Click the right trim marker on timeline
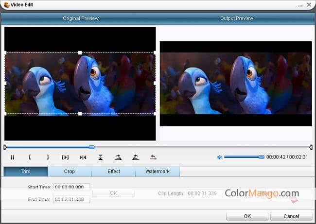Viewport: 316px width, 224px height. (x=311, y=147)
